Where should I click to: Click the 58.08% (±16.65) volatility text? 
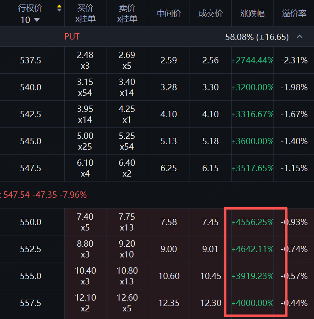click(257, 37)
